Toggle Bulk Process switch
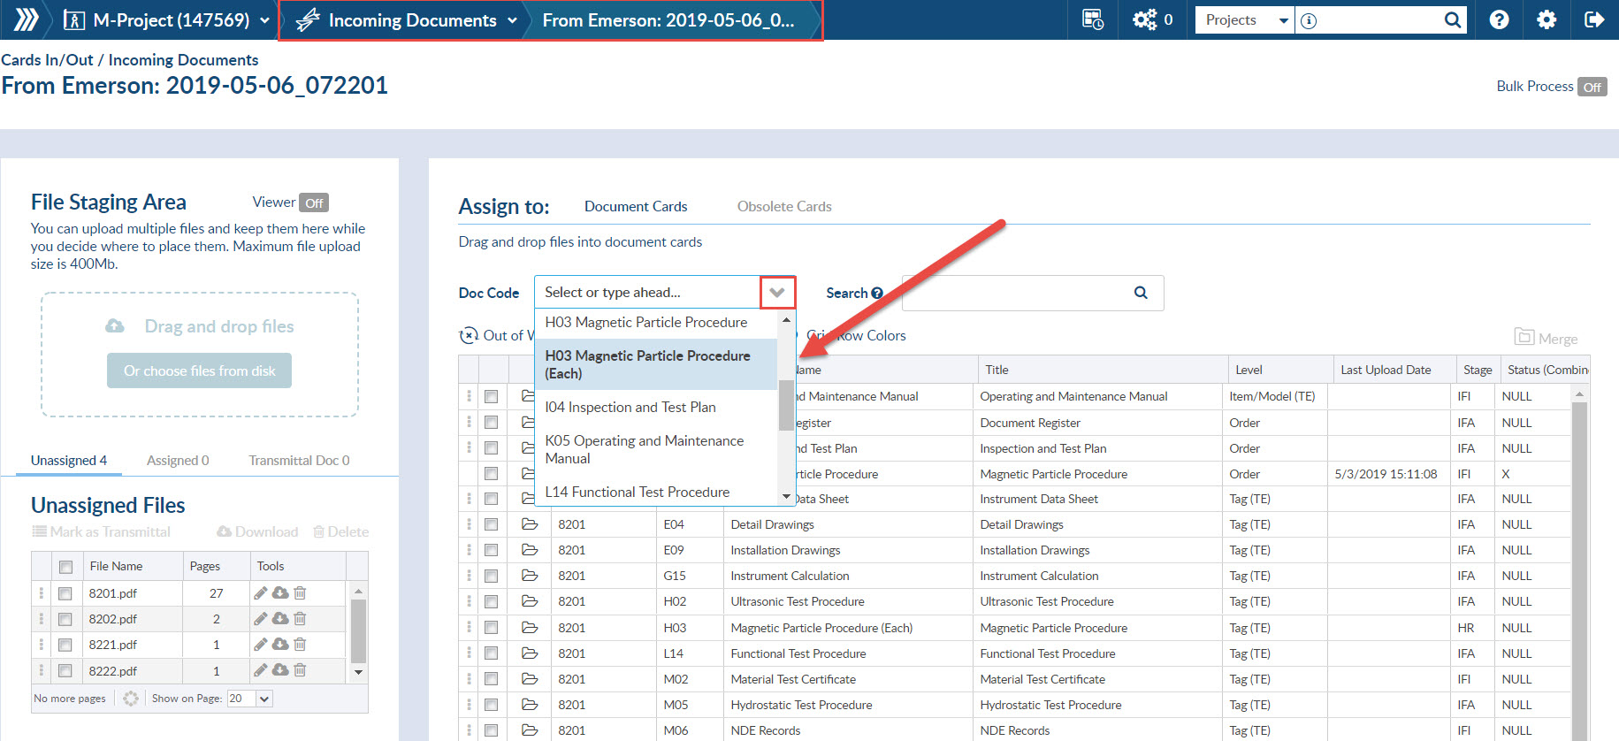This screenshot has width=1619, height=741. [1592, 87]
